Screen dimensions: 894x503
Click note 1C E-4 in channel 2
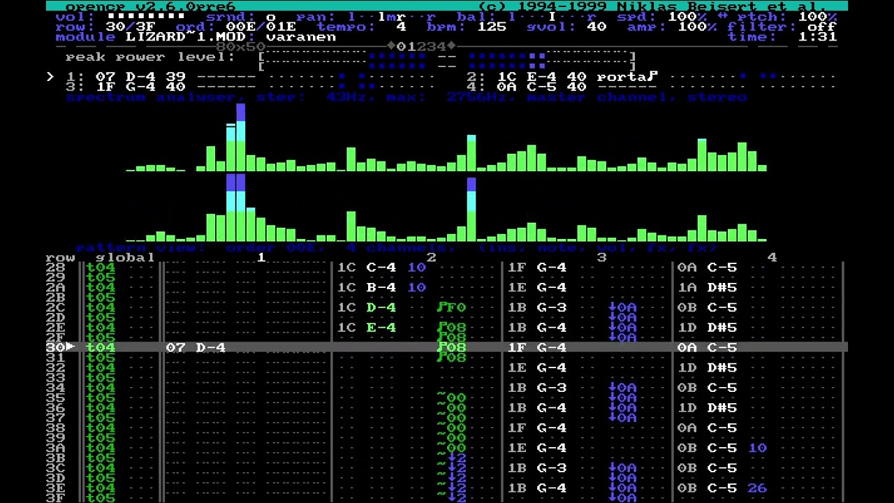click(367, 328)
